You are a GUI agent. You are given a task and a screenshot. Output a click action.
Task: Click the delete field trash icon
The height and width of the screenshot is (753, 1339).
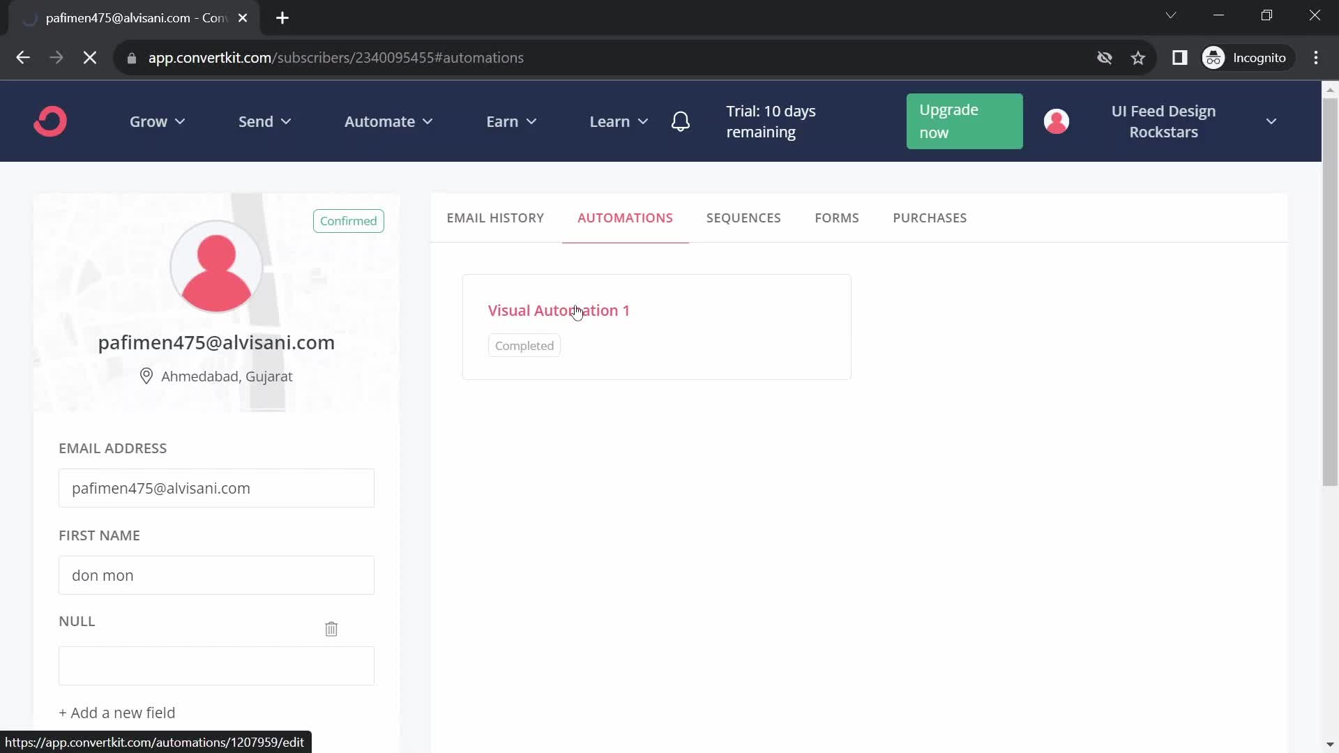[x=331, y=629]
